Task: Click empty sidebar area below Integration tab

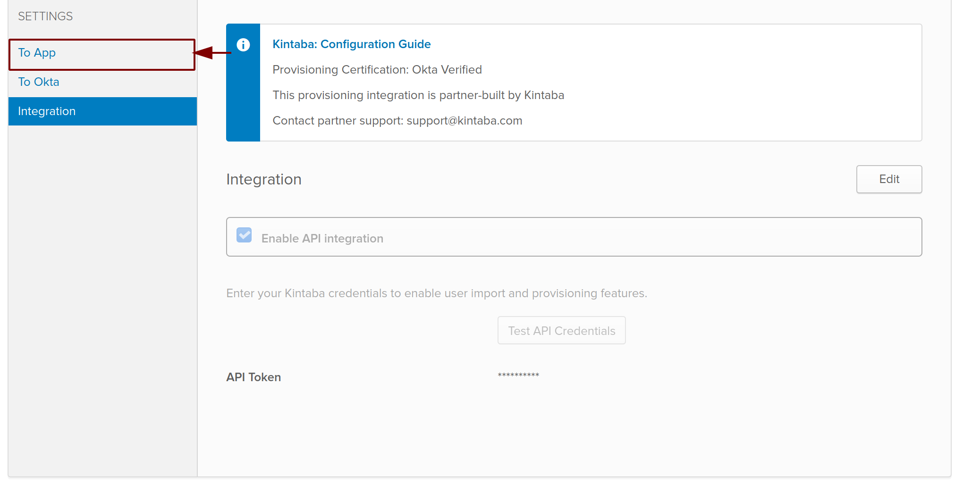Action: 102,283
